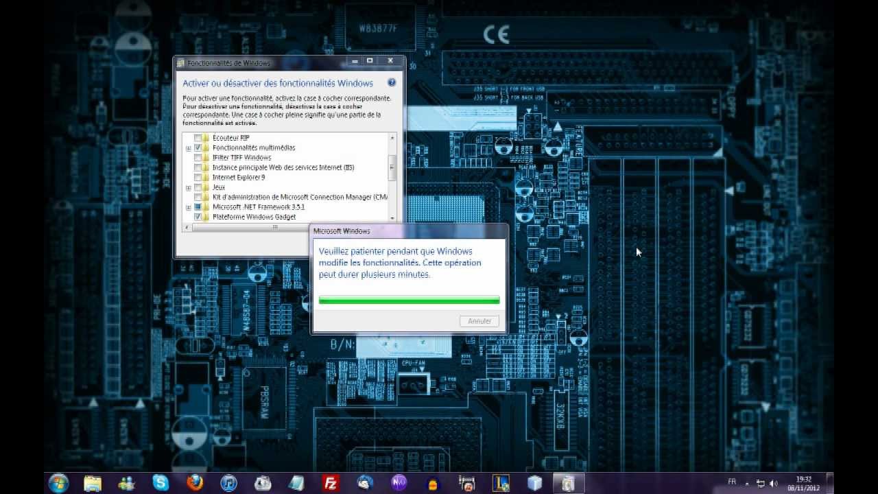This screenshot has width=878, height=494.
Task: Select the Internet Explorer 9 label
Action: coord(239,177)
